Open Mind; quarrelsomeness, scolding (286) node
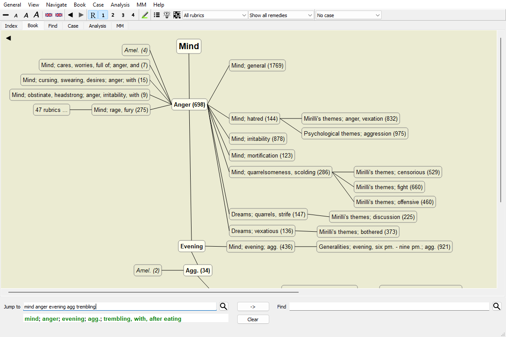Viewport: 506px width, 337px height. [280, 172]
